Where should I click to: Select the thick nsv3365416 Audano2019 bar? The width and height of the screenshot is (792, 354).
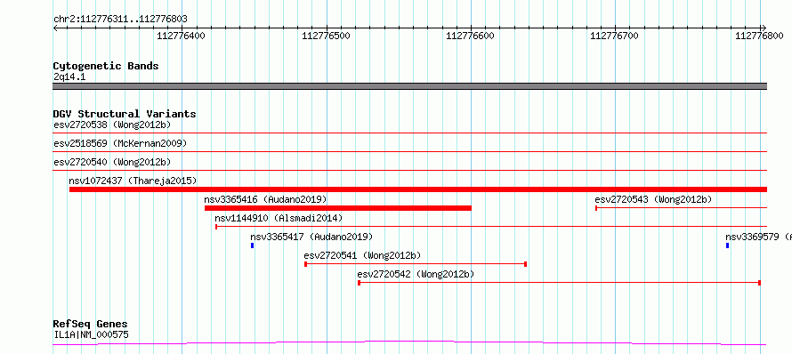click(x=338, y=208)
